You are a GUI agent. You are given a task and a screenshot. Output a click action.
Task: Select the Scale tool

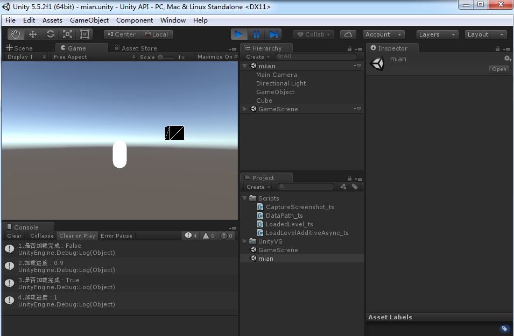click(x=67, y=34)
